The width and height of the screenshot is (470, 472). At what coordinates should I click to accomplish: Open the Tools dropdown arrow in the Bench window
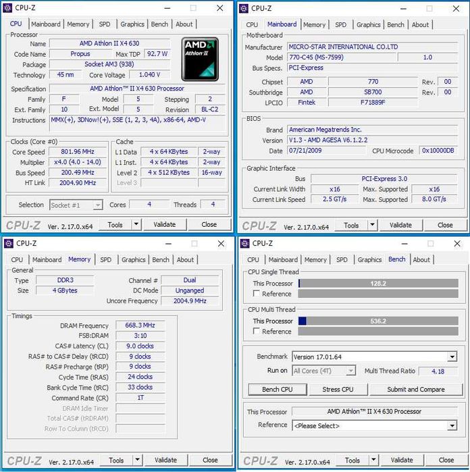(373, 460)
